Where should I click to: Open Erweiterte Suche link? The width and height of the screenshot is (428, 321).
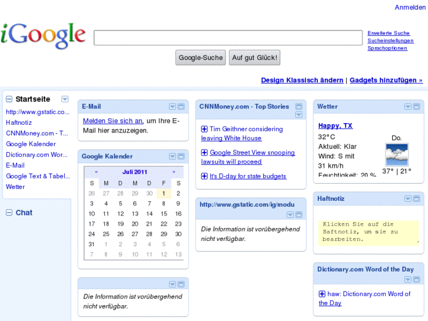[389, 33]
